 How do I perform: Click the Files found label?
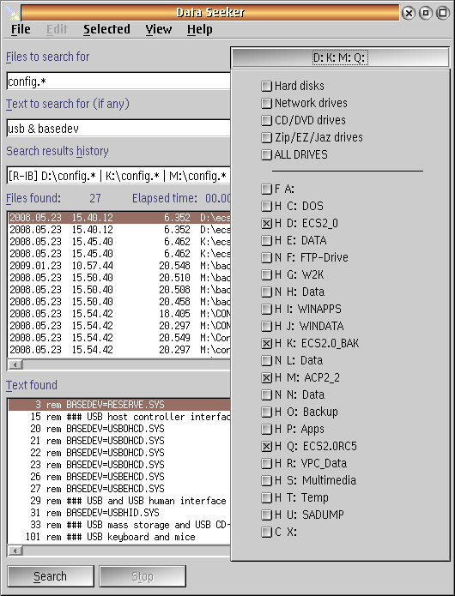click(33, 198)
